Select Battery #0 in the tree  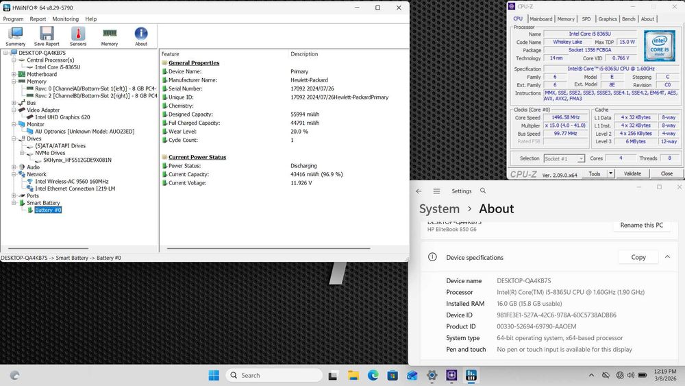(x=48, y=210)
